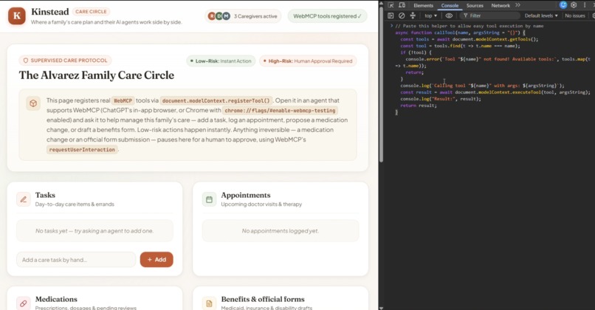The height and width of the screenshot is (310, 595).
Task: Open the DevTools three-dot customize menu
Action: (585, 5)
